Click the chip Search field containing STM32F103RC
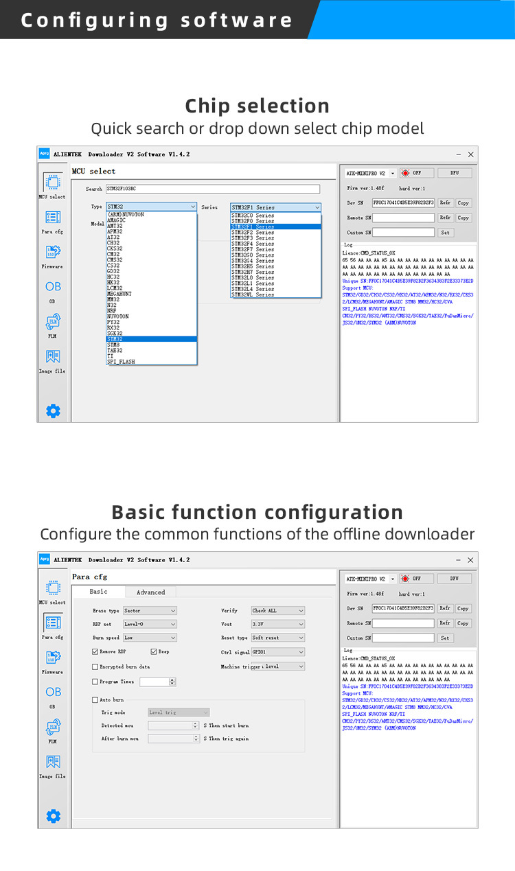This screenshot has width=515, height=871. pos(212,189)
